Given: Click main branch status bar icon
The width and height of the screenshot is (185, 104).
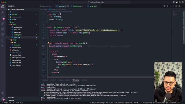Looking at the screenshot, I should click(5, 103).
